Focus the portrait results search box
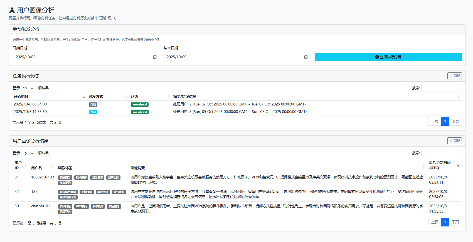473x242 pixels. [441, 153]
